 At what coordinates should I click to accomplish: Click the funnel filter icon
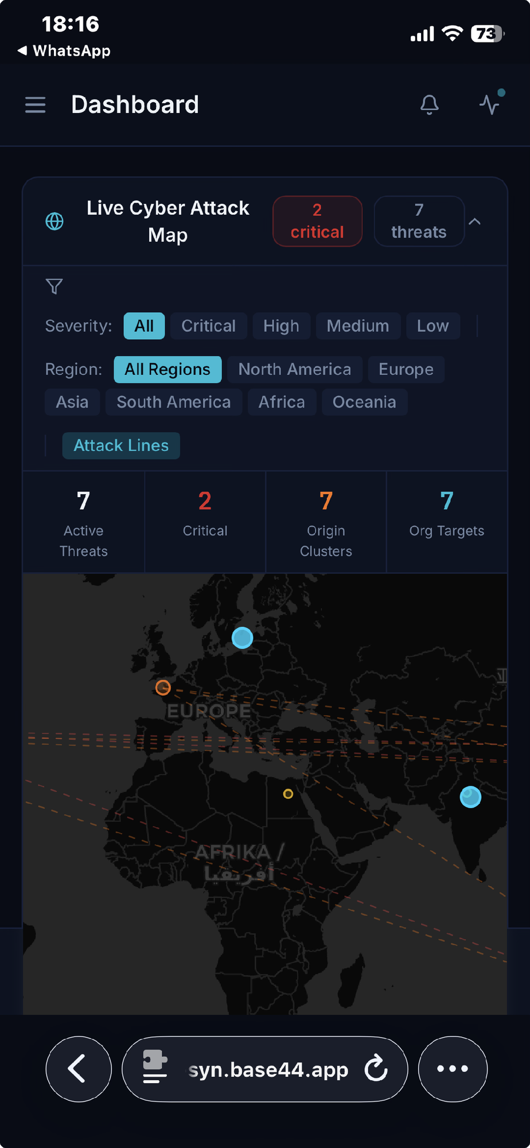(54, 286)
